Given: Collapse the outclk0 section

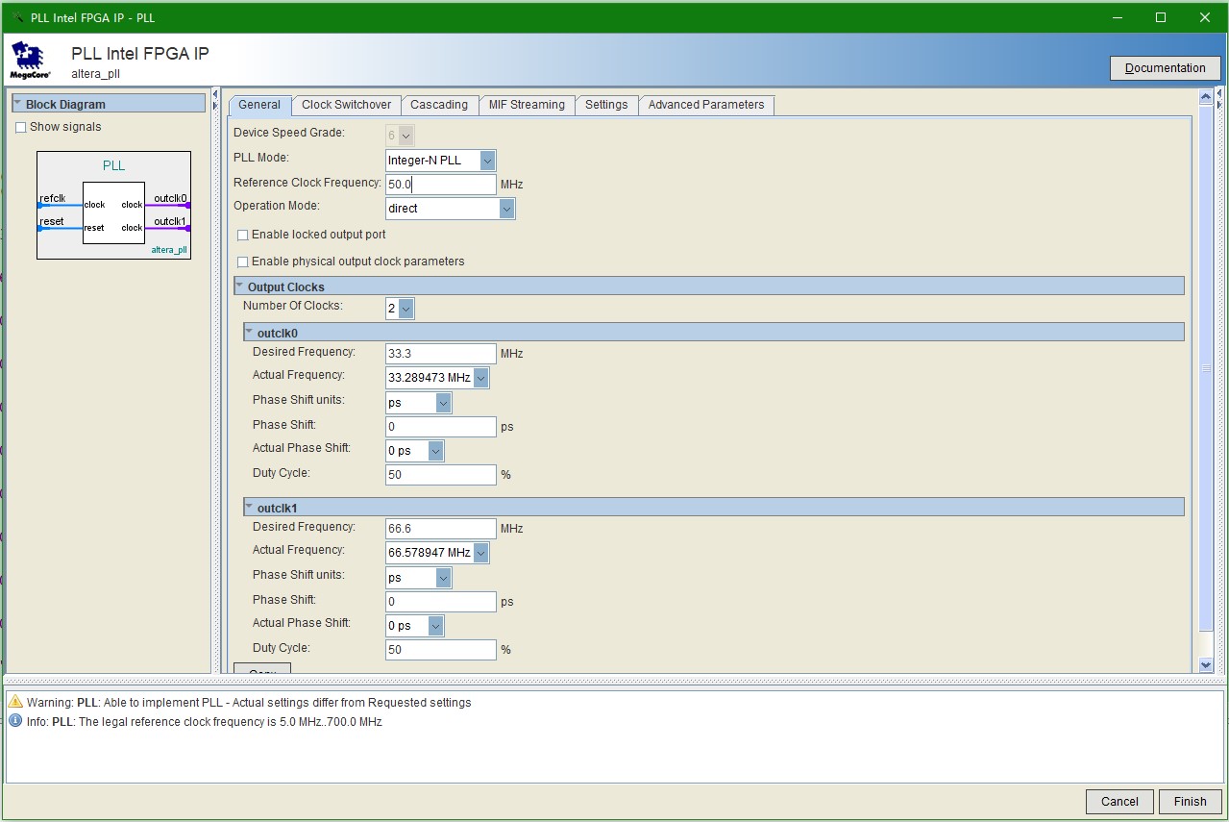Looking at the screenshot, I should point(250,333).
